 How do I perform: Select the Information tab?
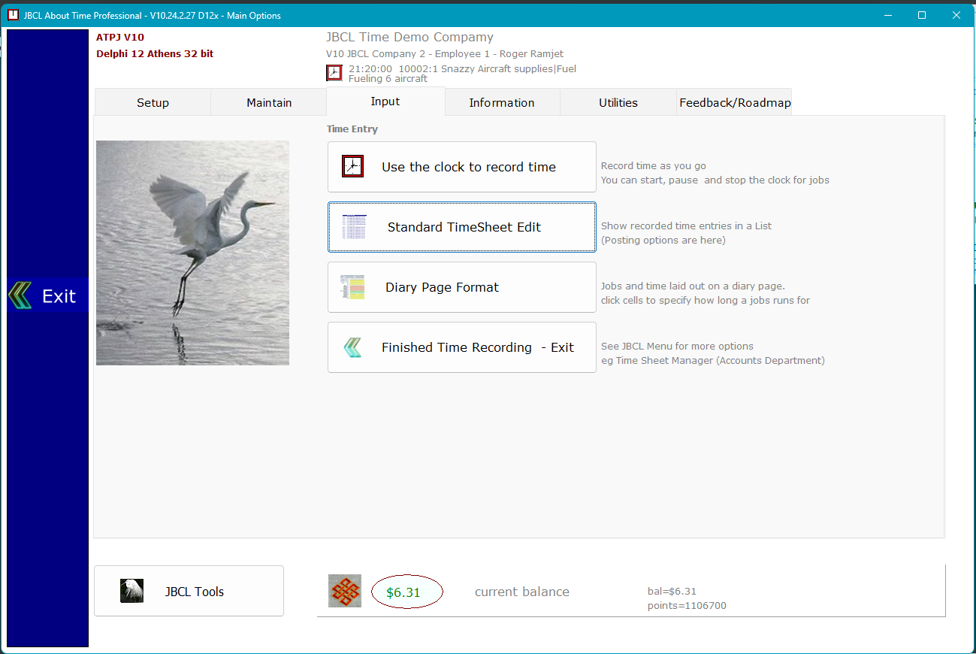coord(501,103)
